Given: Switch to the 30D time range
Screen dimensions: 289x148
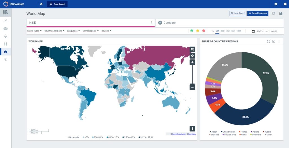Looking at the screenshot, I should (222, 31).
